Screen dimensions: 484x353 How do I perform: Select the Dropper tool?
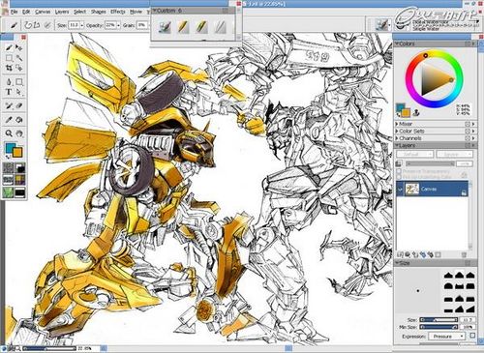pyautogui.click(x=9, y=120)
